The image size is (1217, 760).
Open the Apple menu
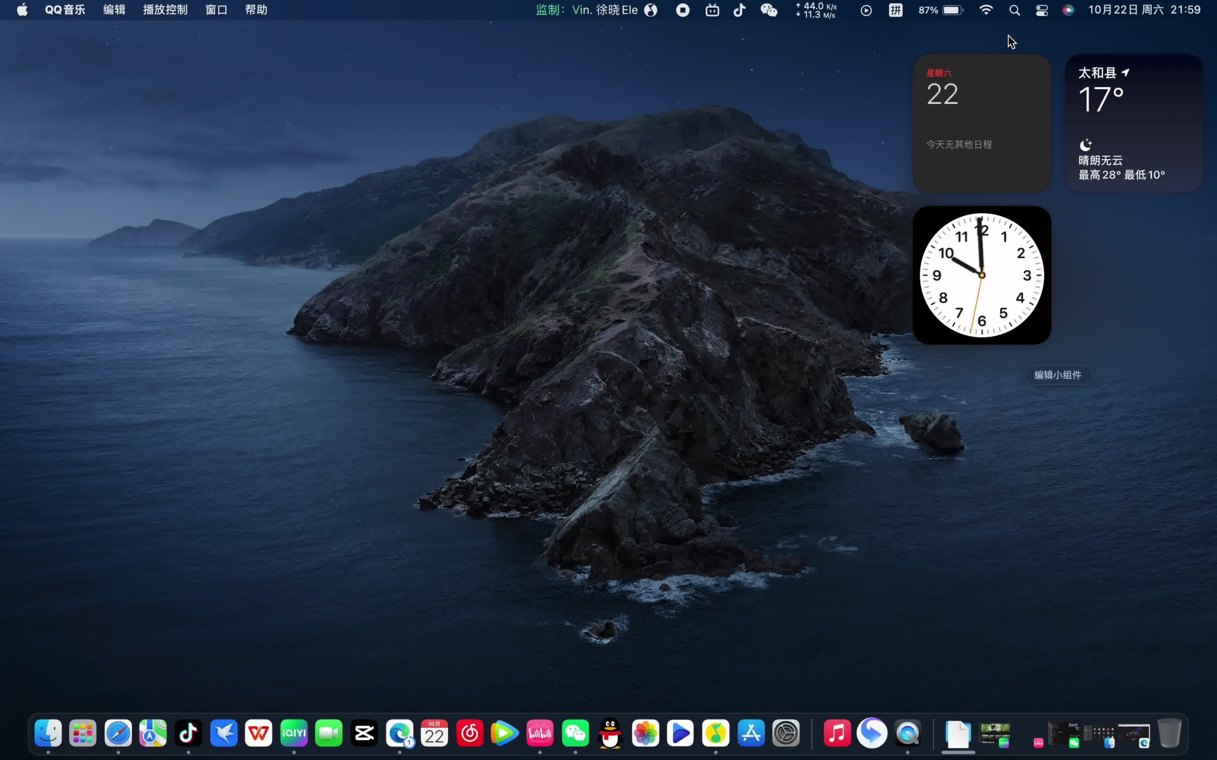[x=22, y=10]
